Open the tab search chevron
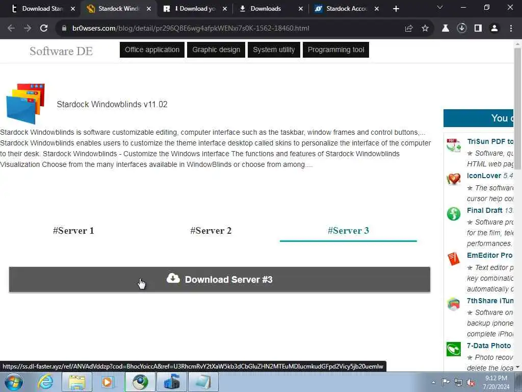522x392 pixels. 440,7
